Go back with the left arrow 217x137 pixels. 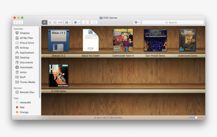click(x=16, y=22)
